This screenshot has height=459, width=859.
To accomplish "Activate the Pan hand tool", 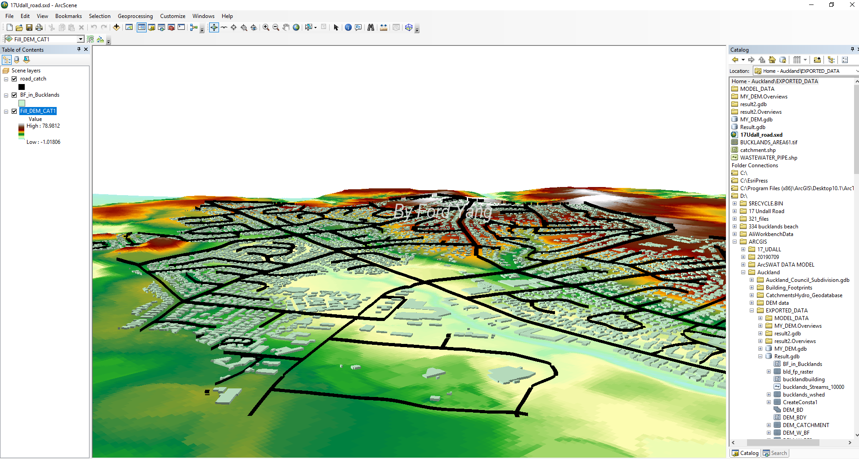I will pyautogui.click(x=286, y=27).
